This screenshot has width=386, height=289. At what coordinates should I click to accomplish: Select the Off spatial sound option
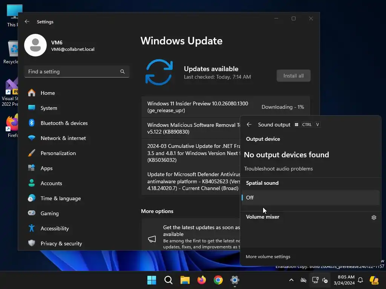[x=311, y=198]
